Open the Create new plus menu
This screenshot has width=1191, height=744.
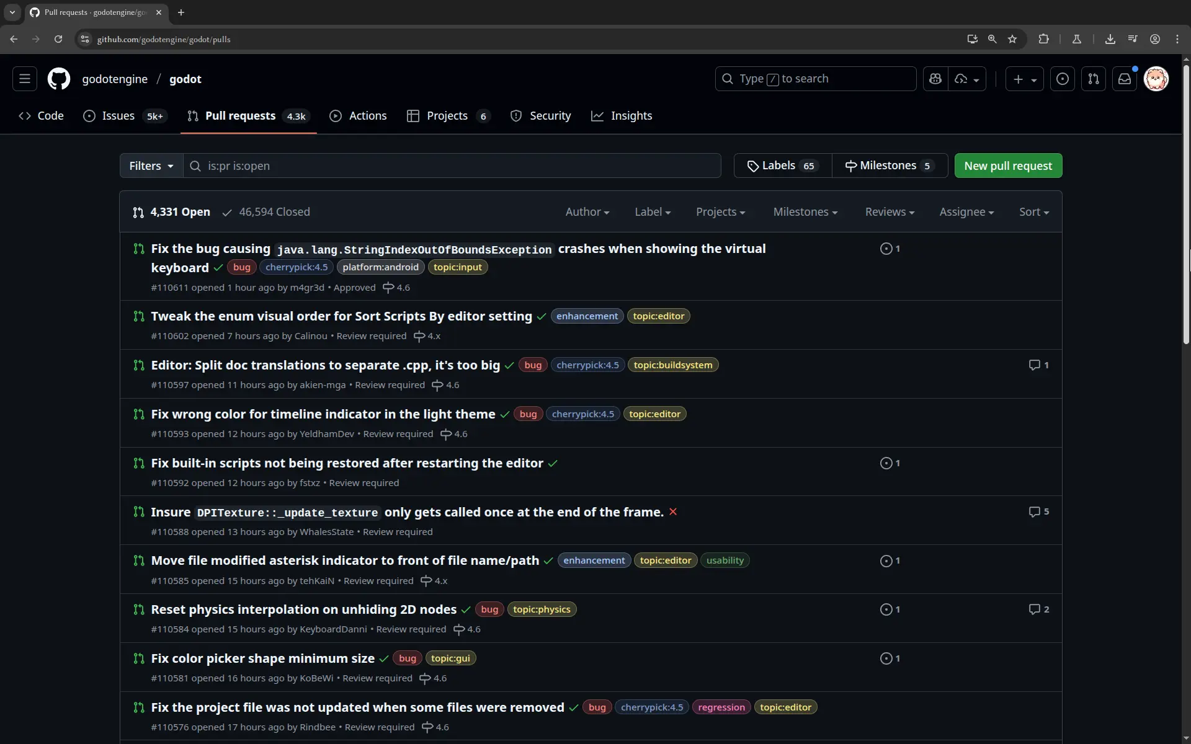click(x=1024, y=79)
